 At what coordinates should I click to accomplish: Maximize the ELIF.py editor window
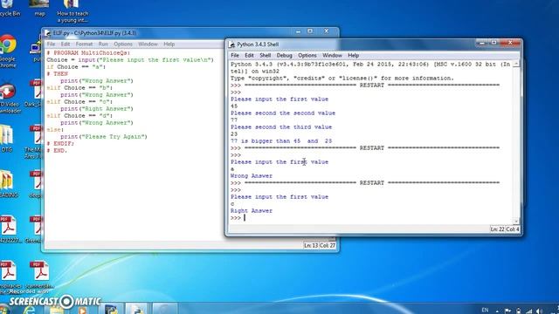point(310,31)
